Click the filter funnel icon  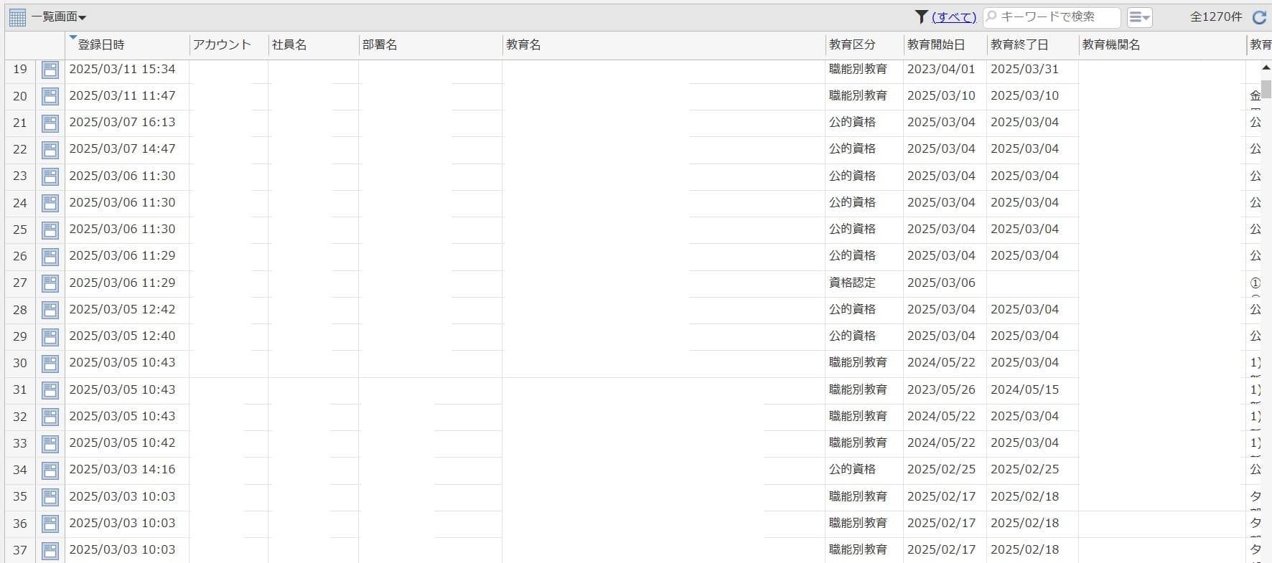pyautogui.click(x=921, y=16)
